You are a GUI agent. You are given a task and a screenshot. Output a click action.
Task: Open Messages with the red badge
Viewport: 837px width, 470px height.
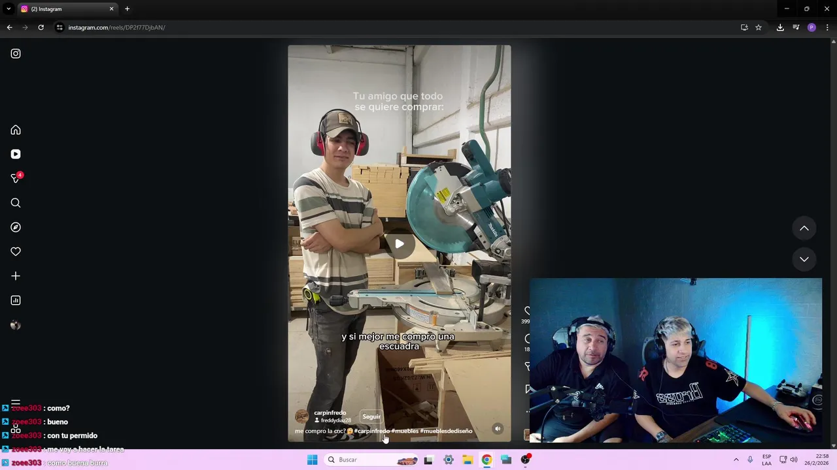click(x=16, y=178)
